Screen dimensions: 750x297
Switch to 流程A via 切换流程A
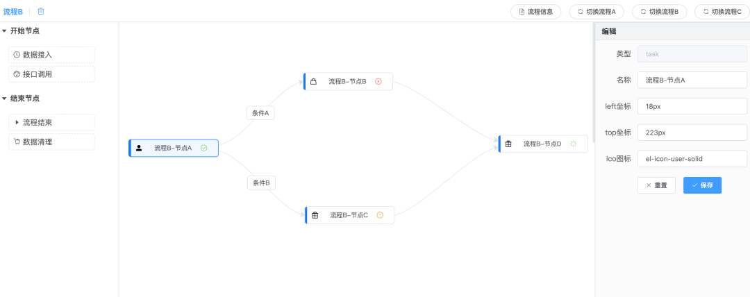pyautogui.click(x=597, y=11)
